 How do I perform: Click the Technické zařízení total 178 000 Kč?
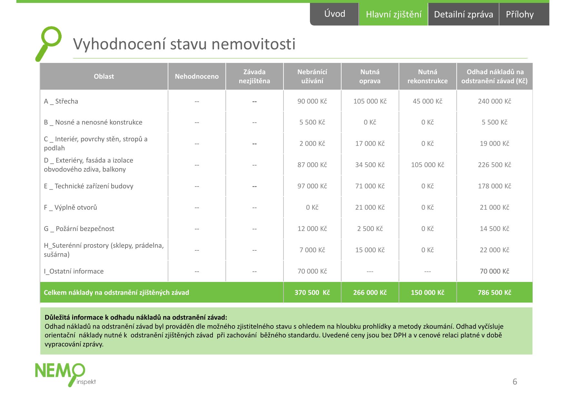coord(494,186)
